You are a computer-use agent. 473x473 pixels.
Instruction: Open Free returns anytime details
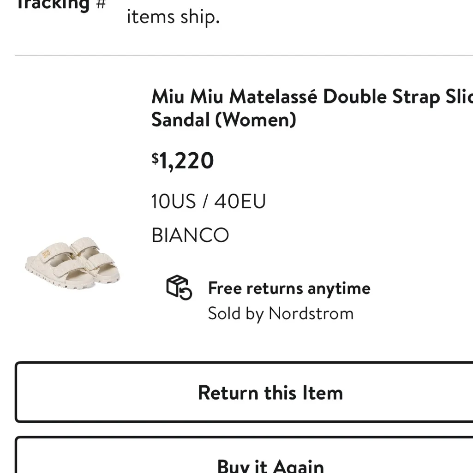289,287
